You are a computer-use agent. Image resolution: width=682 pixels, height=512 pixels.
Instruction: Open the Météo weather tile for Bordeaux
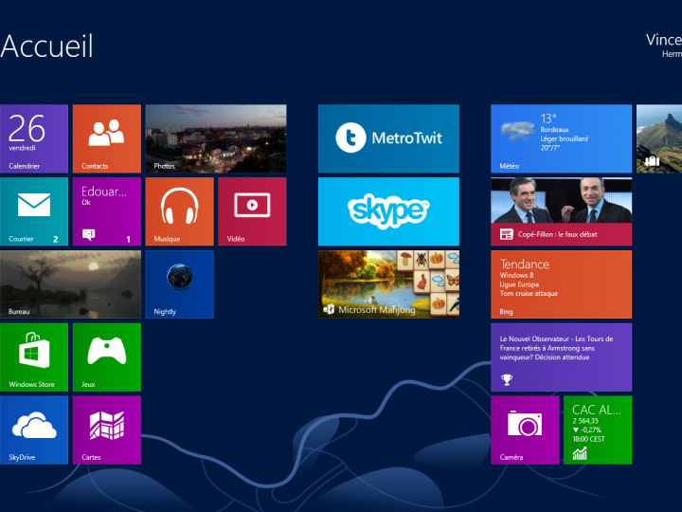[562, 138]
